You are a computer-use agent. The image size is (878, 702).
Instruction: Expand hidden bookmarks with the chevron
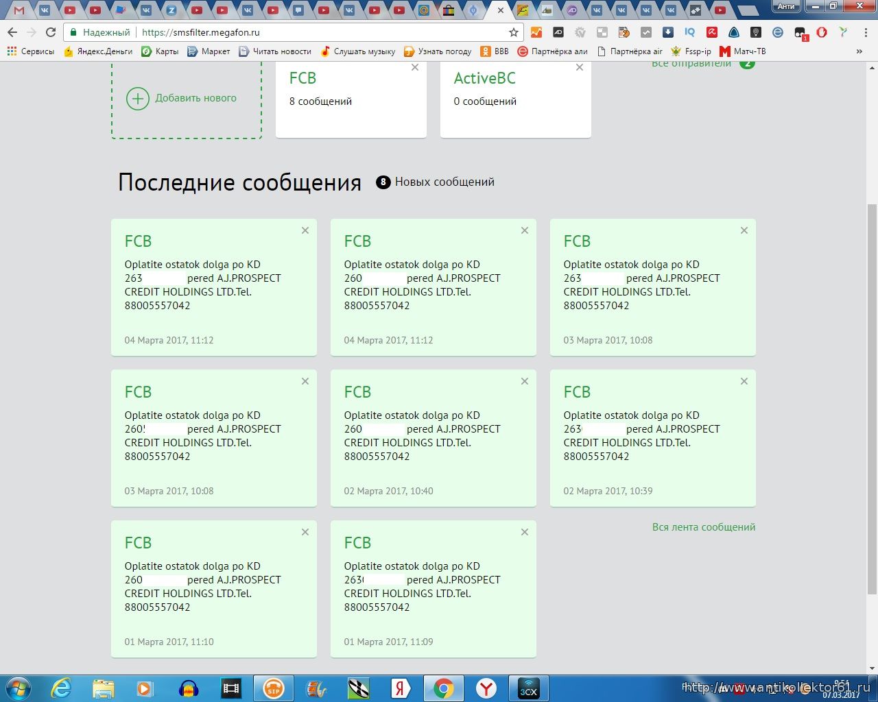coord(859,51)
